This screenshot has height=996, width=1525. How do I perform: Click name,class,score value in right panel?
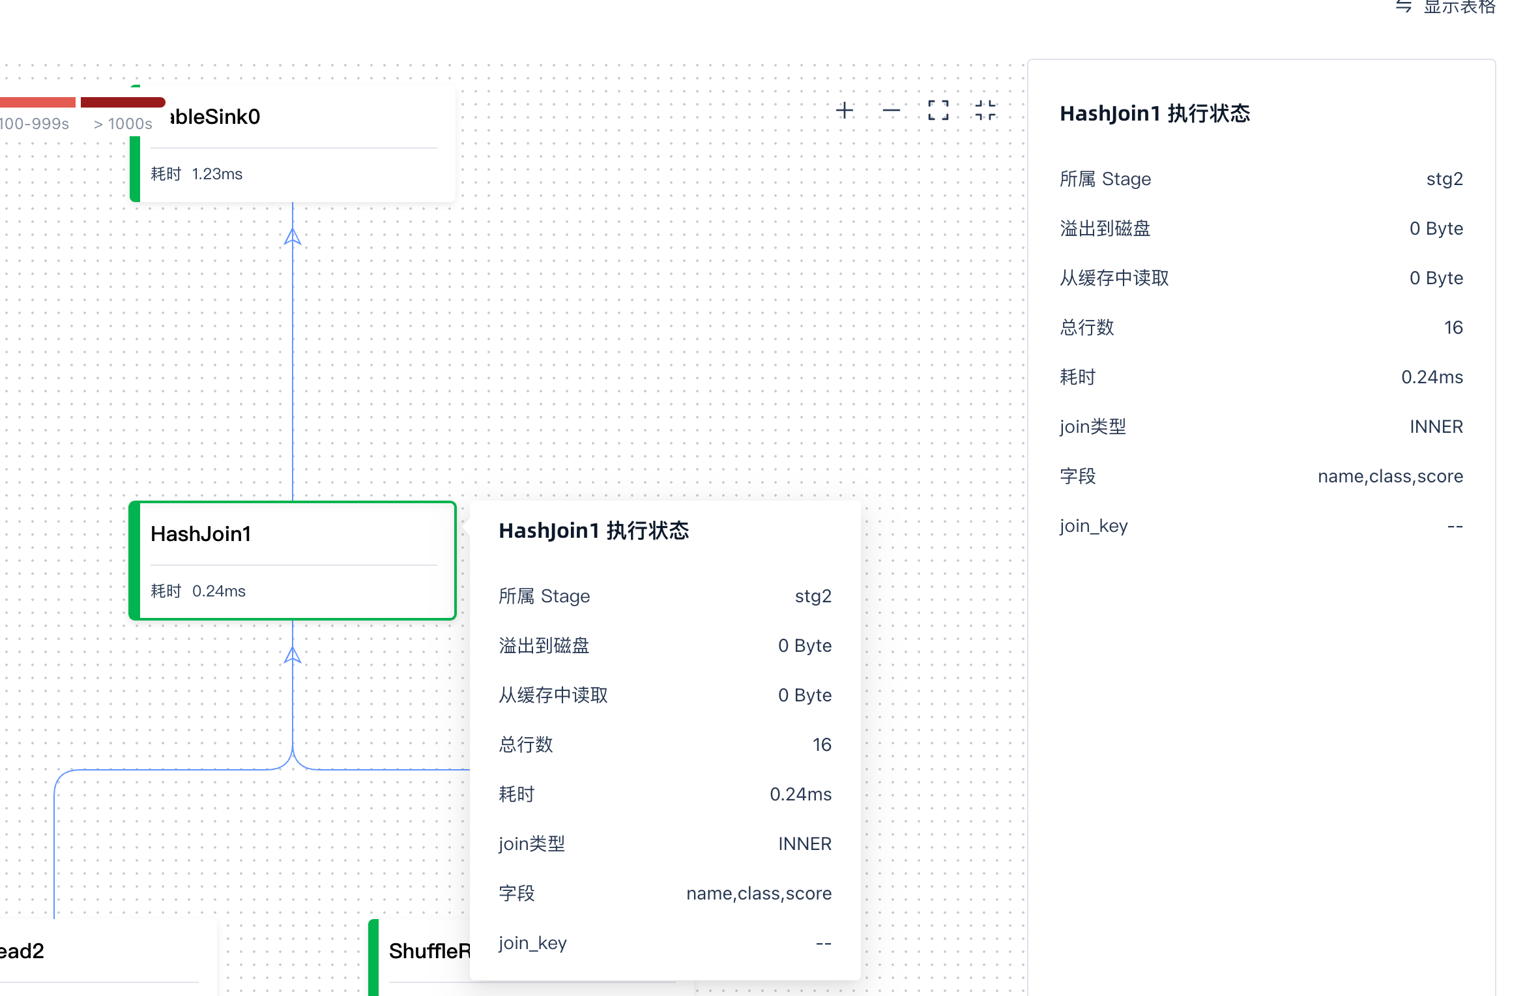coord(1389,476)
